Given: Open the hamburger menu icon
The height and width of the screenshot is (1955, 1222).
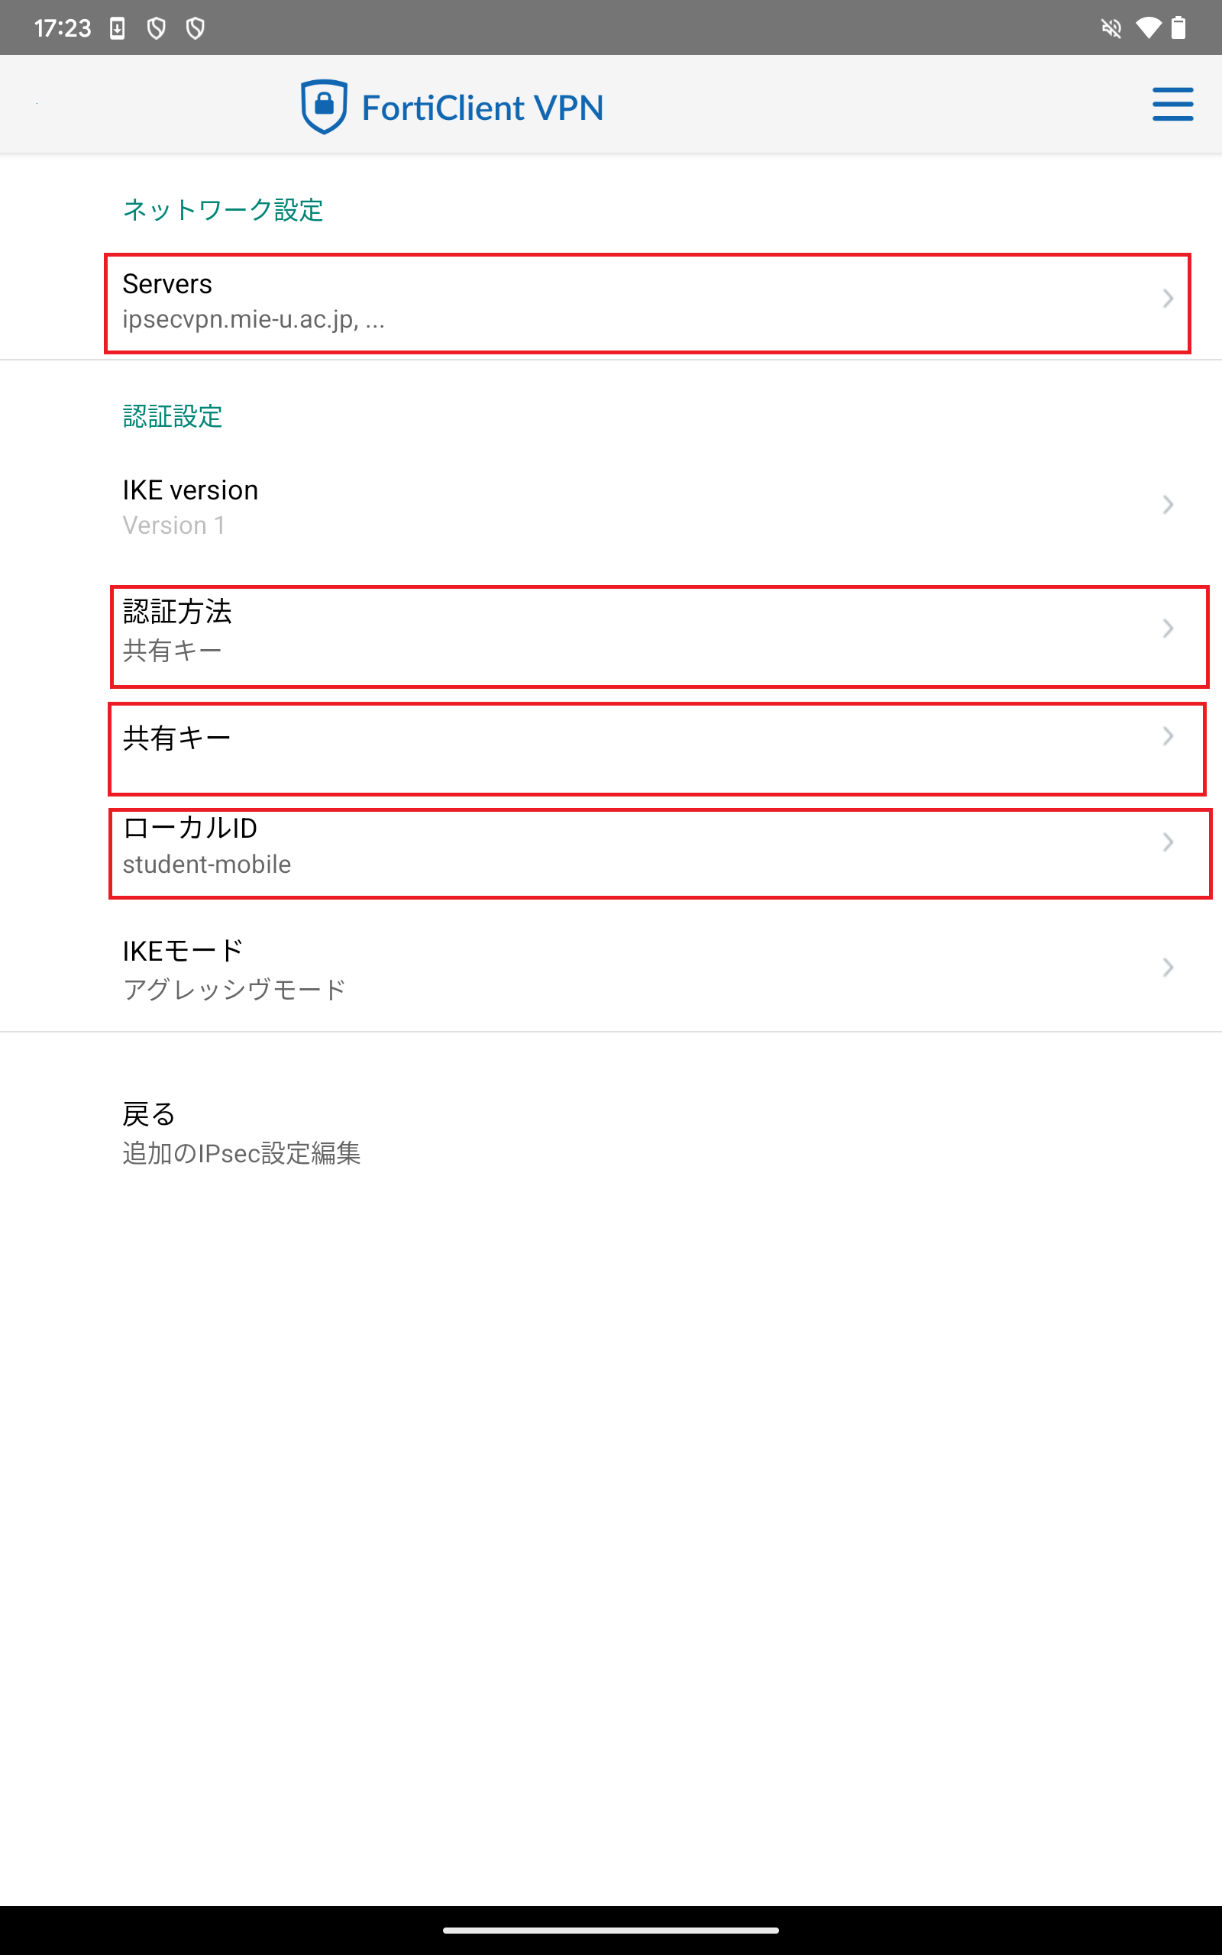Looking at the screenshot, I should click(x=1172, y=104).
